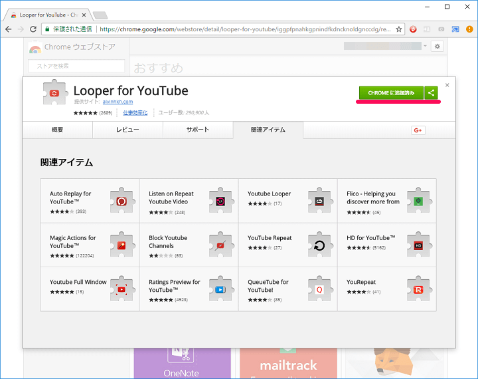Image resolution: width=478 pixels, height=379 pixels.
Task: Expand the account dropdown arrow
Action: tap(425, 46)
